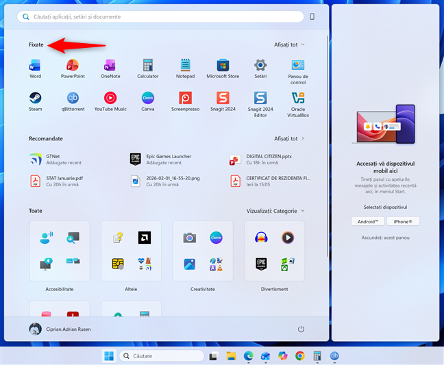Open OneNote pinned app
Viewport: 444px width, 365px height.
[110, 68]
